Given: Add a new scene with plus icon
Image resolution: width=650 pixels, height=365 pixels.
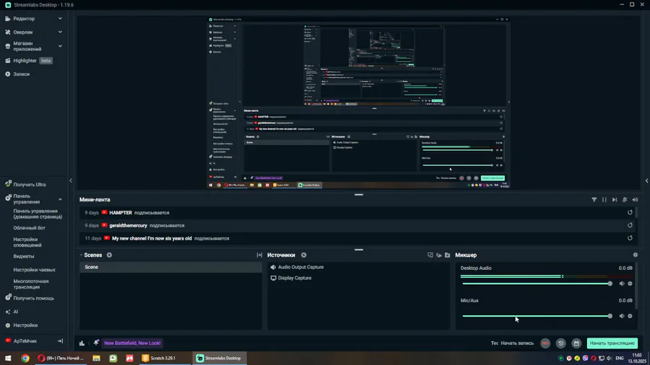Looking at the screenshot, I should coord(110,255).
